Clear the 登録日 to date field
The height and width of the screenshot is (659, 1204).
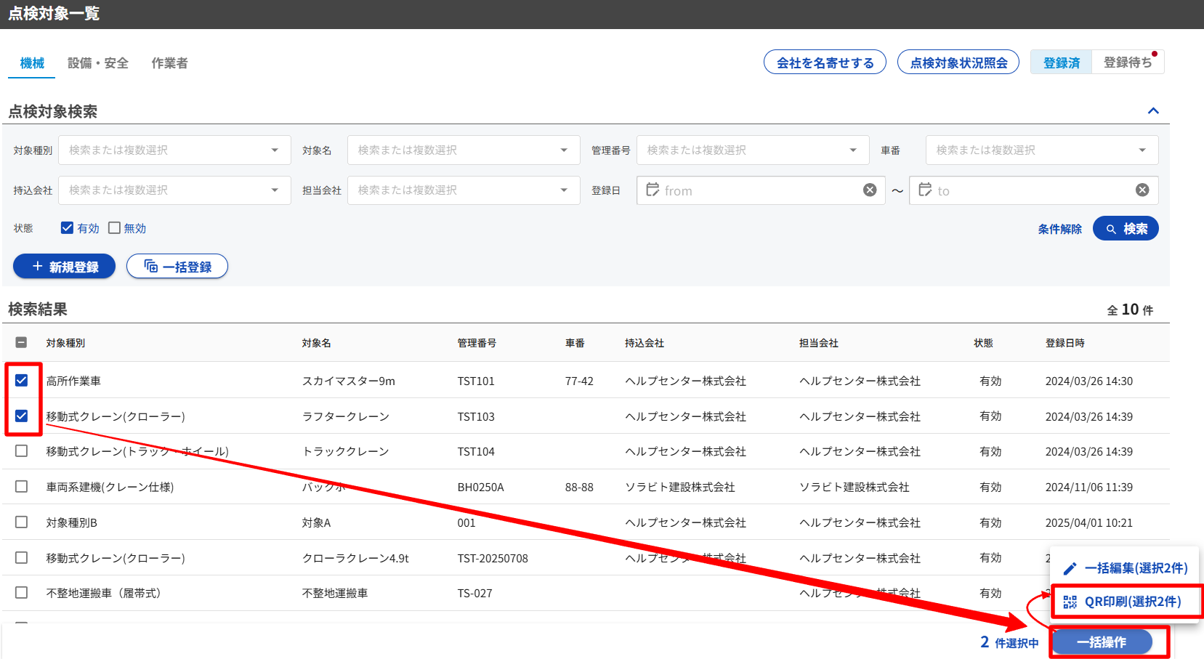[1142, 190]
